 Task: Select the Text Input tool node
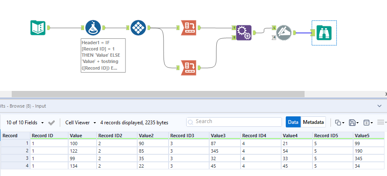[x=38, y=28]
